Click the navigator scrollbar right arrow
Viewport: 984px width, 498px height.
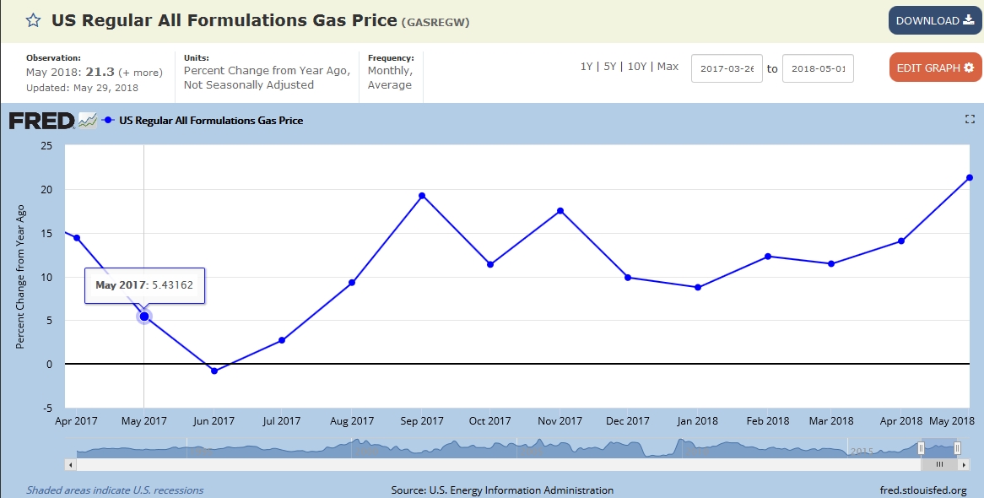click(963, 464)
